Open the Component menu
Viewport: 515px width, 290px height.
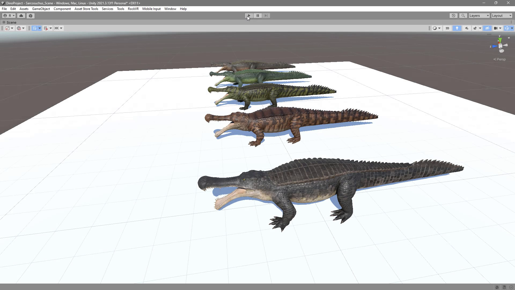62,9
